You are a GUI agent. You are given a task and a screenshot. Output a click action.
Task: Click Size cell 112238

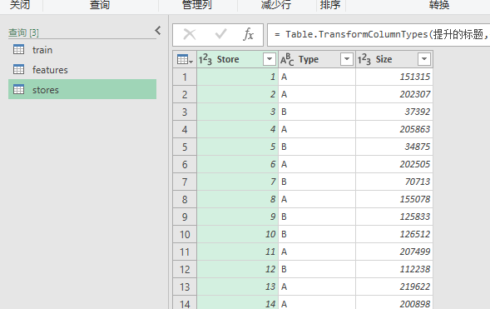394,270
